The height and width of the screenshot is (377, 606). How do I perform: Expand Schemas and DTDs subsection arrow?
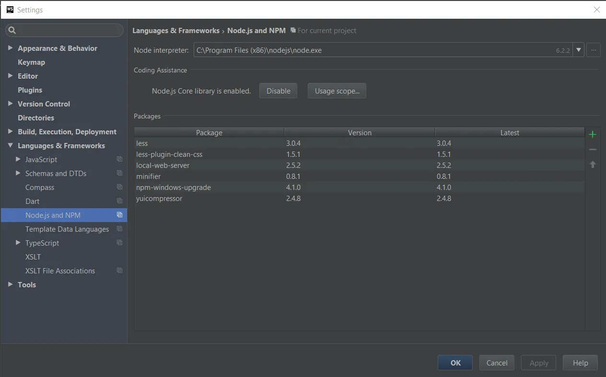[x=18, y=173]
